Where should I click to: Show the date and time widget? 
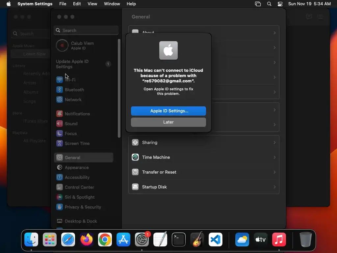(x=309, y=4)
